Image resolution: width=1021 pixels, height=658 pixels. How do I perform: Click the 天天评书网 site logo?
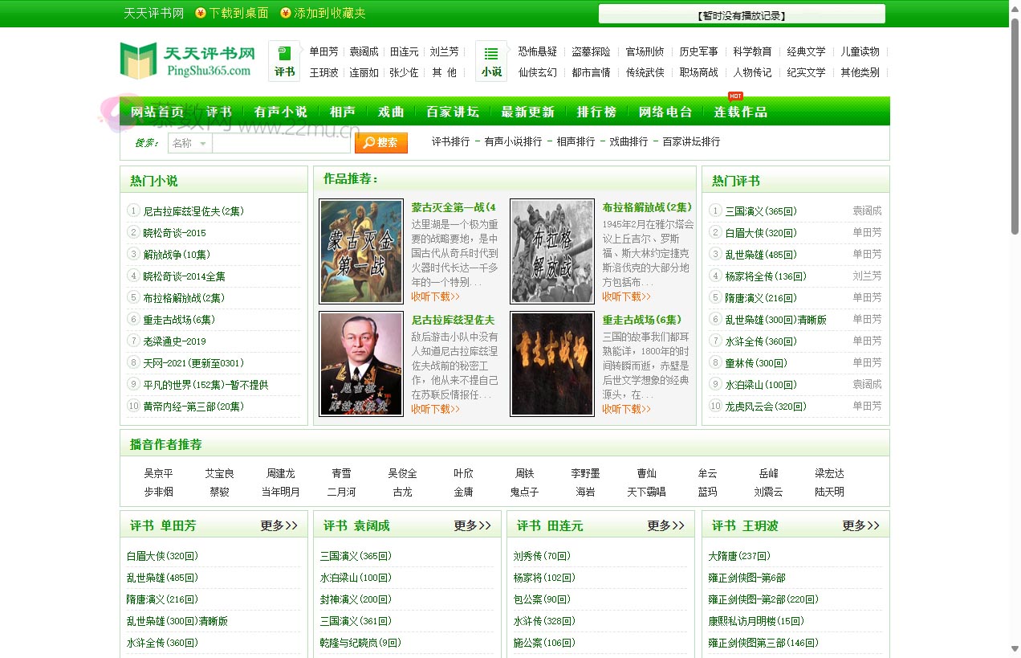pos(188,61)
